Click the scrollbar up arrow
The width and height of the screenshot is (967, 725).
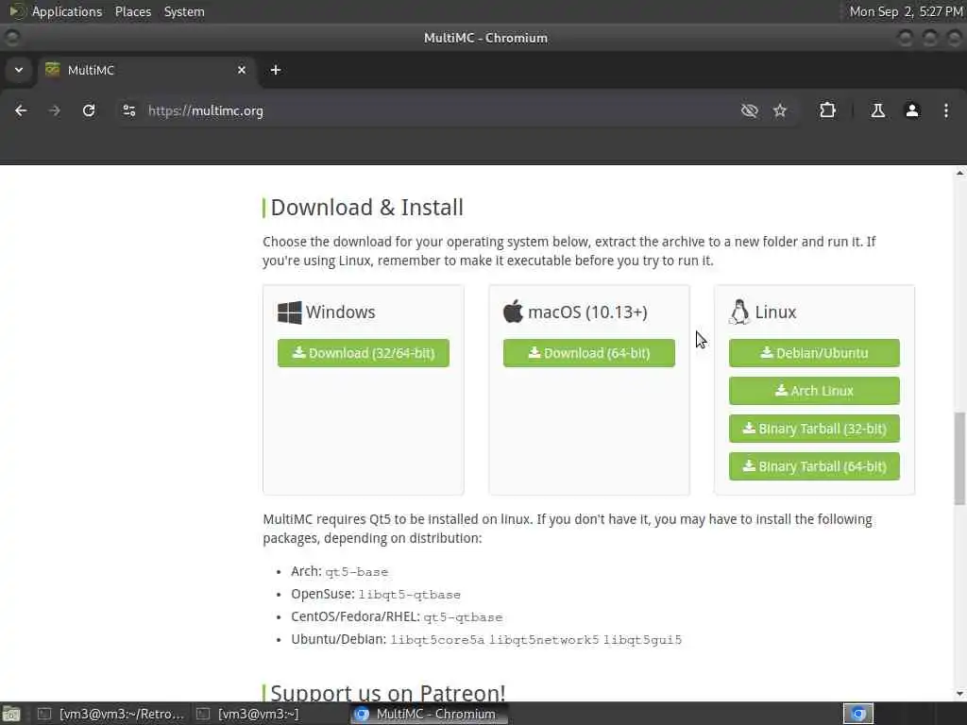coord(959,174)
